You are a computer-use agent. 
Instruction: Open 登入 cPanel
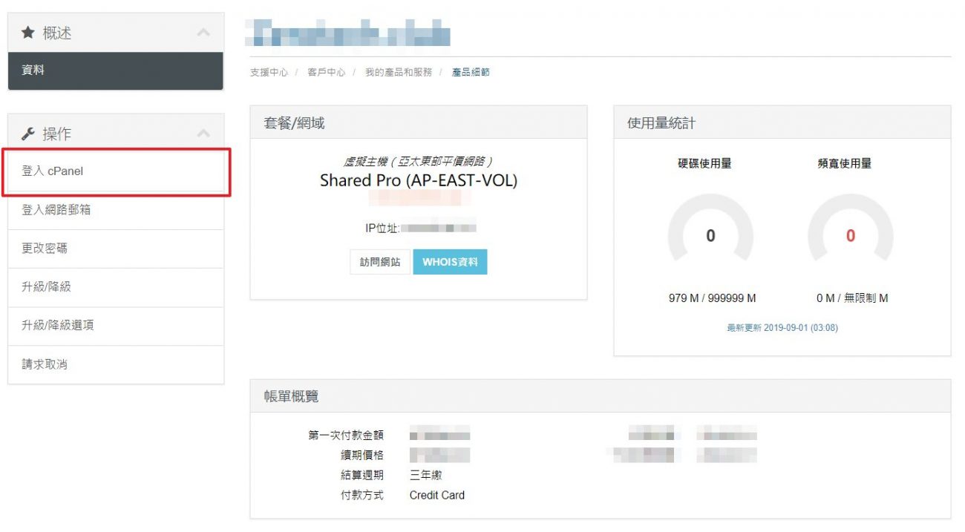coord(116,171)
